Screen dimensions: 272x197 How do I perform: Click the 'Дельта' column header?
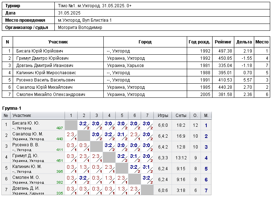tap(244, 42)
